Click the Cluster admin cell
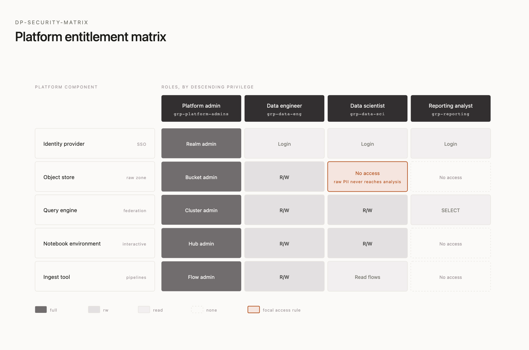The height and width of the screenshot is (350, 529). [201, 210]
